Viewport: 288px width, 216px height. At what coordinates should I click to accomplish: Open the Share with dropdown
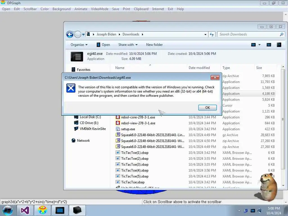point(128,45)
